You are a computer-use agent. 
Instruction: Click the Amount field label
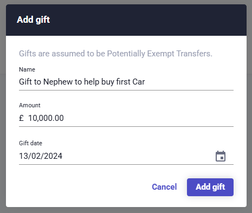(x=30, y=105)
